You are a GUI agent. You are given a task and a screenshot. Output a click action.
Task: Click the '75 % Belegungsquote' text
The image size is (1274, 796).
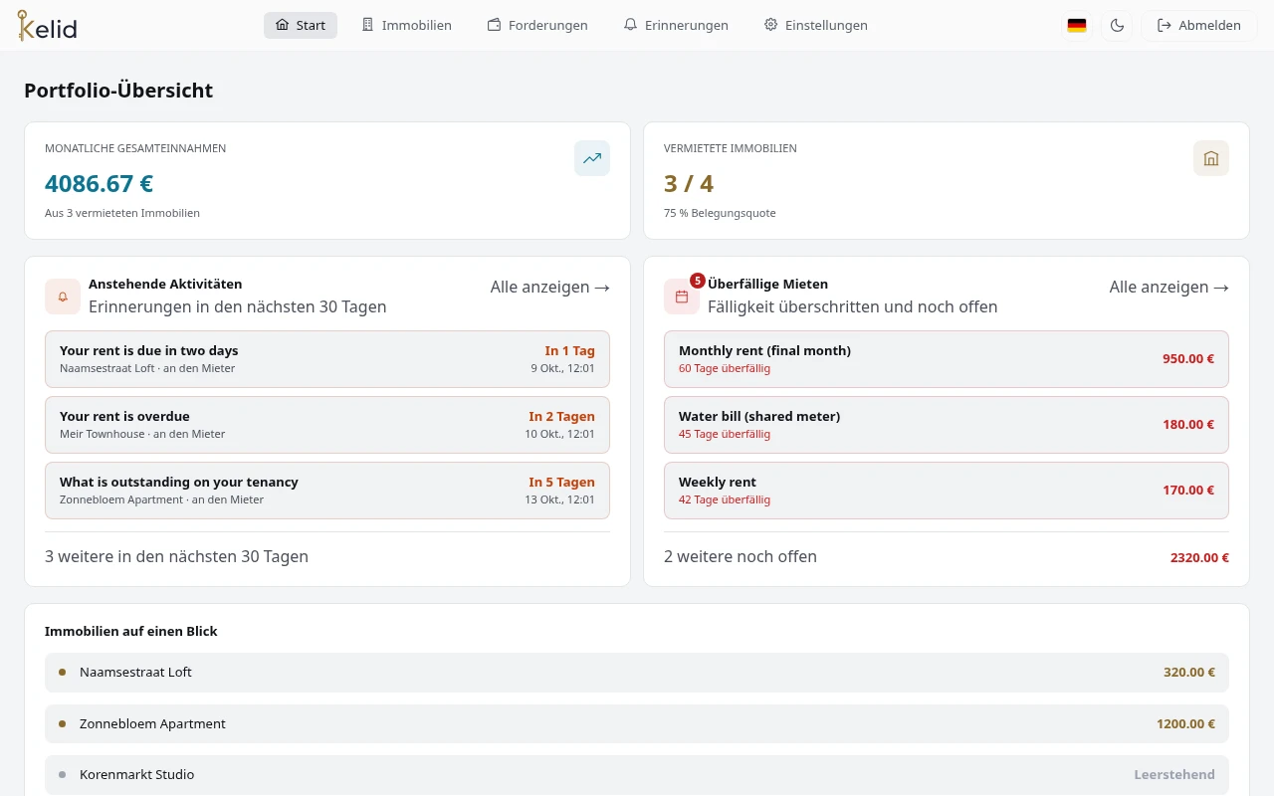(x=720, y=213)
